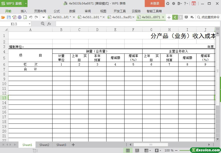Open the 数据 ribbon tab
This screenshot has width=221, height=153.
72,11
